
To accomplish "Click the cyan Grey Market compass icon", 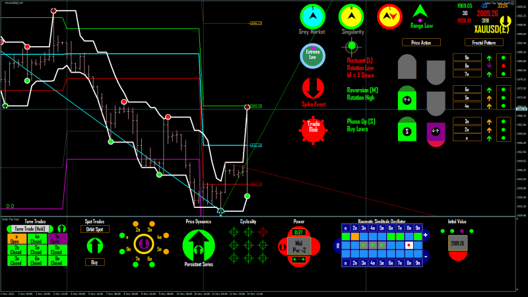I will (x=312, y=16).
